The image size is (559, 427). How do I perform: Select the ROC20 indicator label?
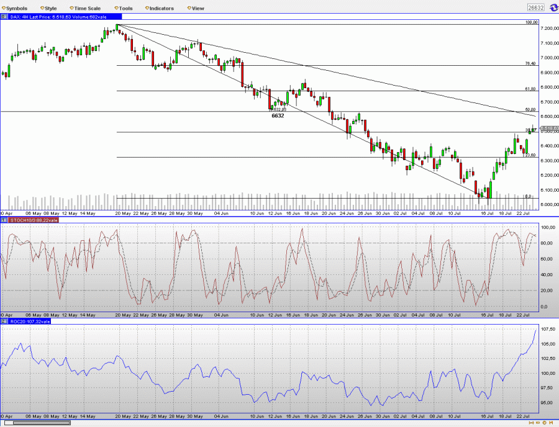point(30,321)
